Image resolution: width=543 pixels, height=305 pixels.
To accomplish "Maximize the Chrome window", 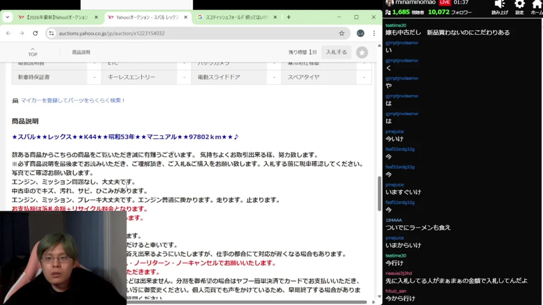I will (x=356, y=17).
